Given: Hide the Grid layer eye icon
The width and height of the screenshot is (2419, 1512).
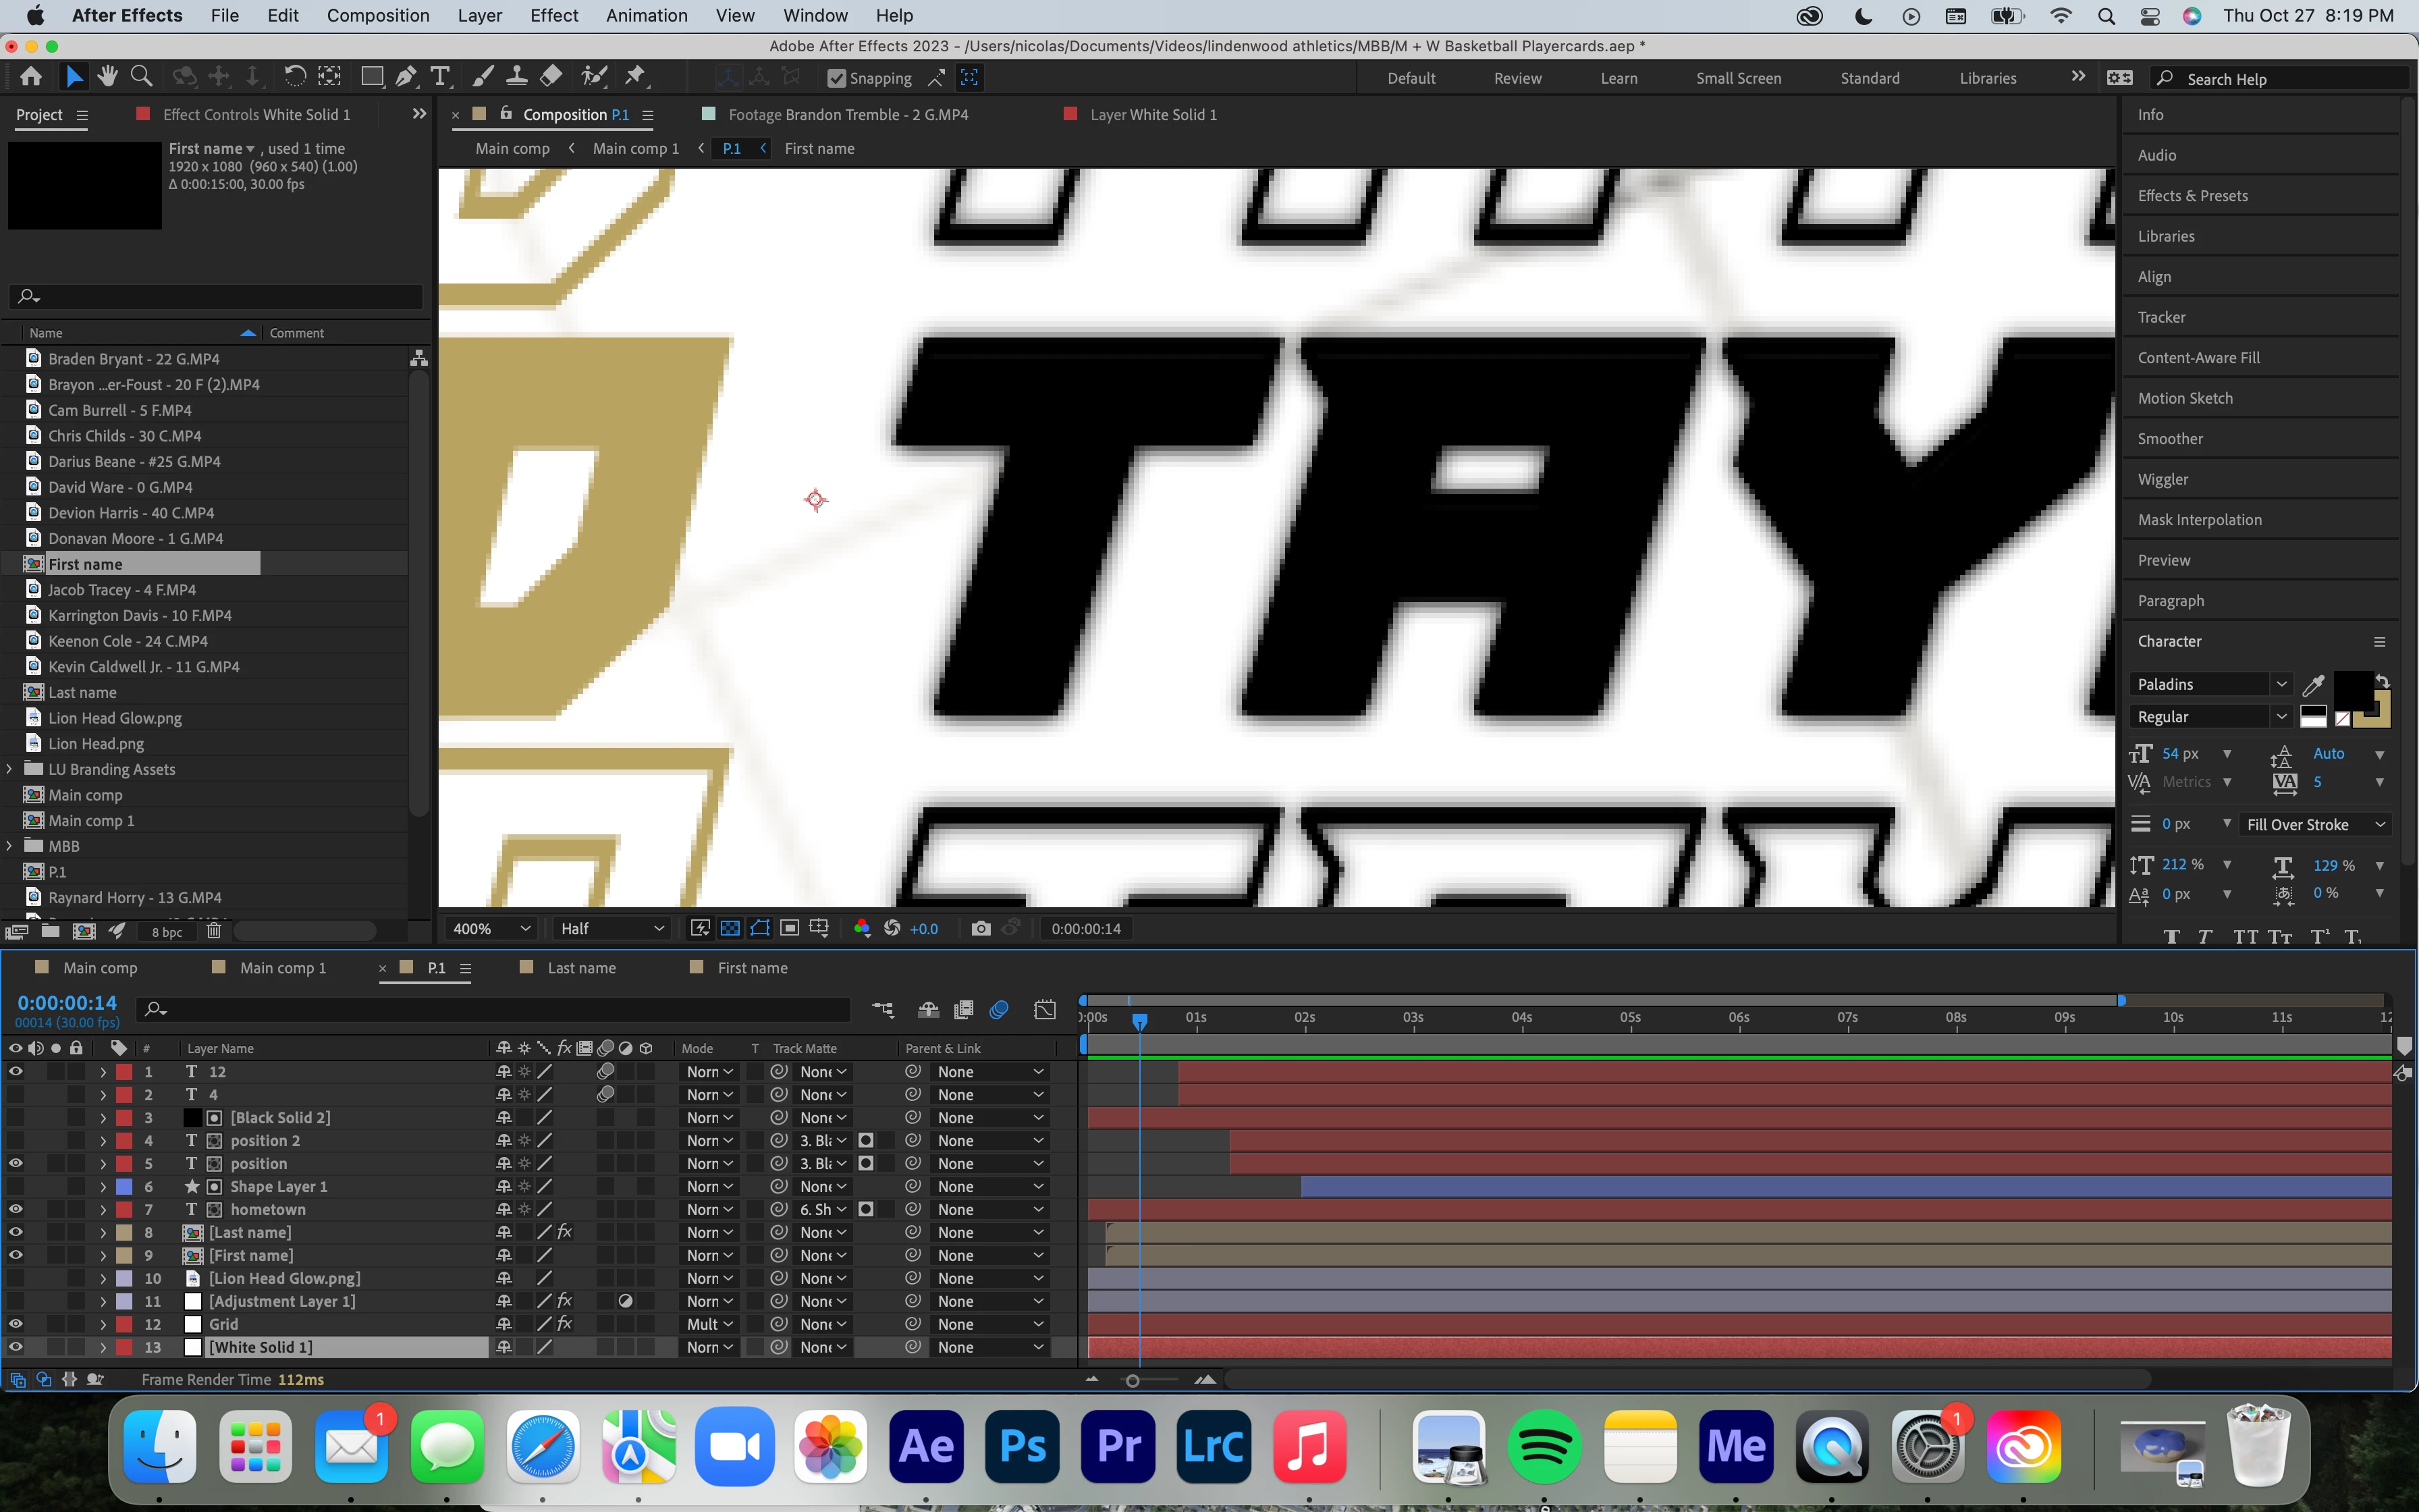Looking at the screenshot, I should tap(16, 1324).
